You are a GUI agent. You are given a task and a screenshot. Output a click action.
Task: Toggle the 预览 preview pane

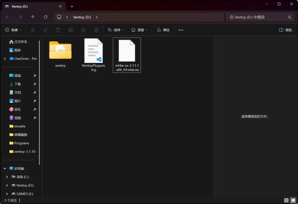pyautogui.click(x=285, y=30)
